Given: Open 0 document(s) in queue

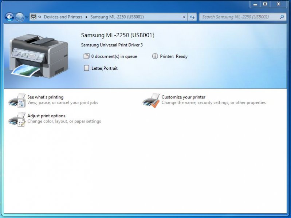Looking at the screenshot, I should point(114,56).
